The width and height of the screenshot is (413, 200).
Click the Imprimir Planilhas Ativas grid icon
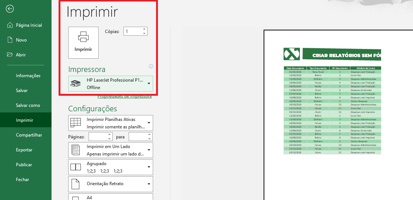(76, 123)
